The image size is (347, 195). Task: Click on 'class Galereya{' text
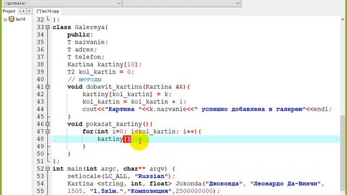pos(80,28)
